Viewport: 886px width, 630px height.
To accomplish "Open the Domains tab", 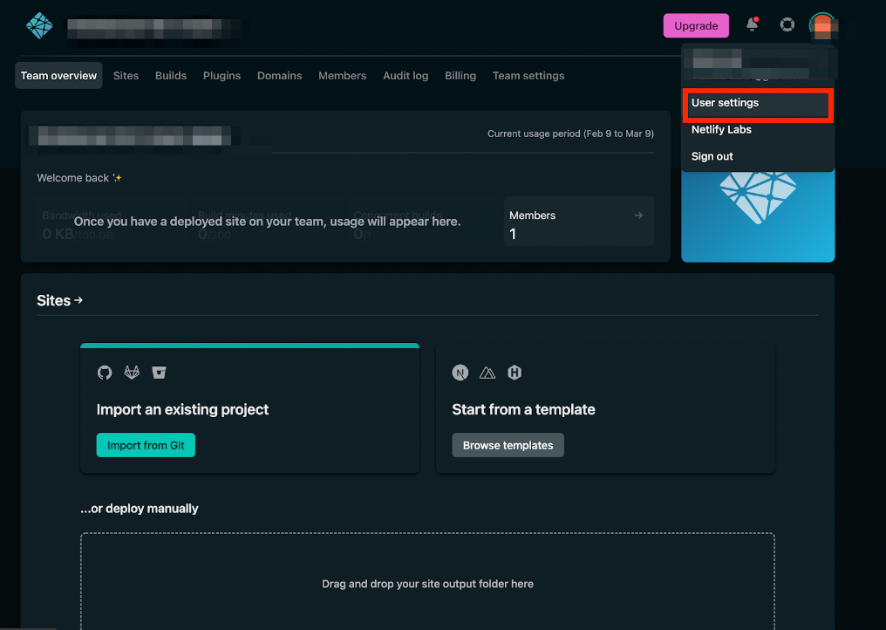I will point(279,76).
